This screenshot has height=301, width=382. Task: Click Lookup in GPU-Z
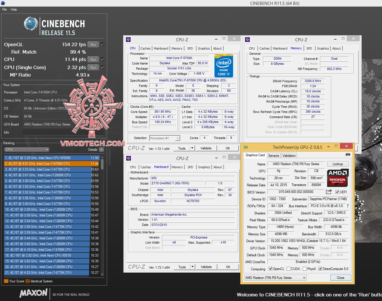[x=338, y=164]
